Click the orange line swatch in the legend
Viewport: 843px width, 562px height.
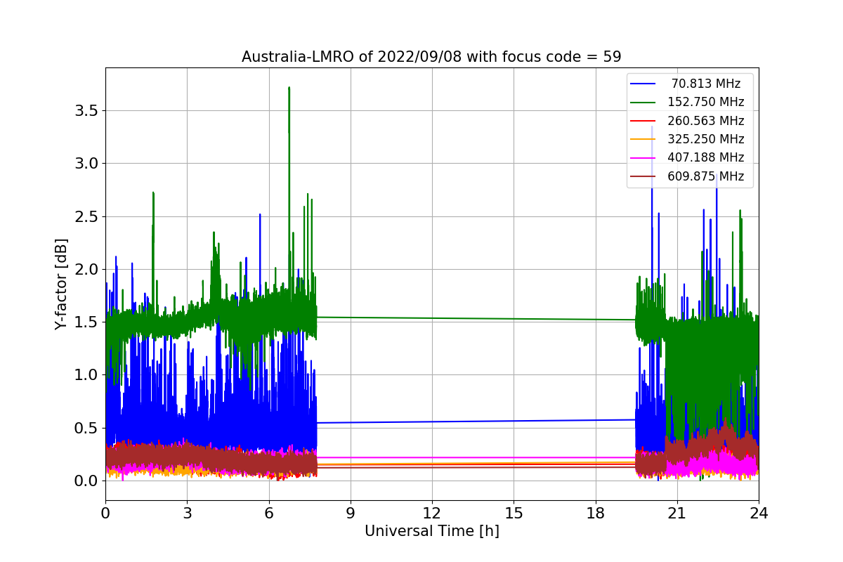[x=643, y=139]
